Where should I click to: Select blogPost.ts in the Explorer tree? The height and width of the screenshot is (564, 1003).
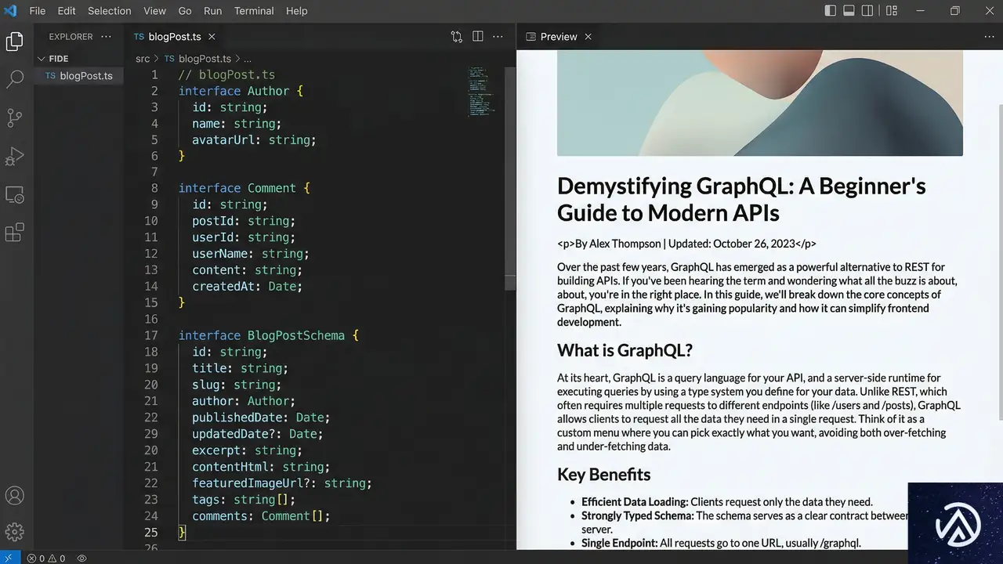85,76
